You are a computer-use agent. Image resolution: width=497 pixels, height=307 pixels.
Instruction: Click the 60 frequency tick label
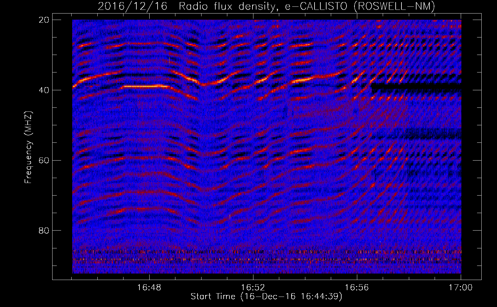[x=44, y=161]
